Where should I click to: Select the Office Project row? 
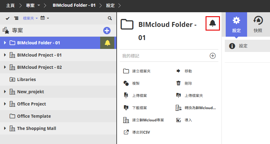(x=58, y=104)
